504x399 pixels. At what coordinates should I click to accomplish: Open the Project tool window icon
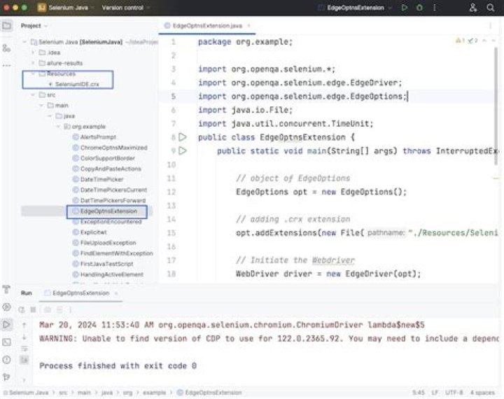[7, 26]
